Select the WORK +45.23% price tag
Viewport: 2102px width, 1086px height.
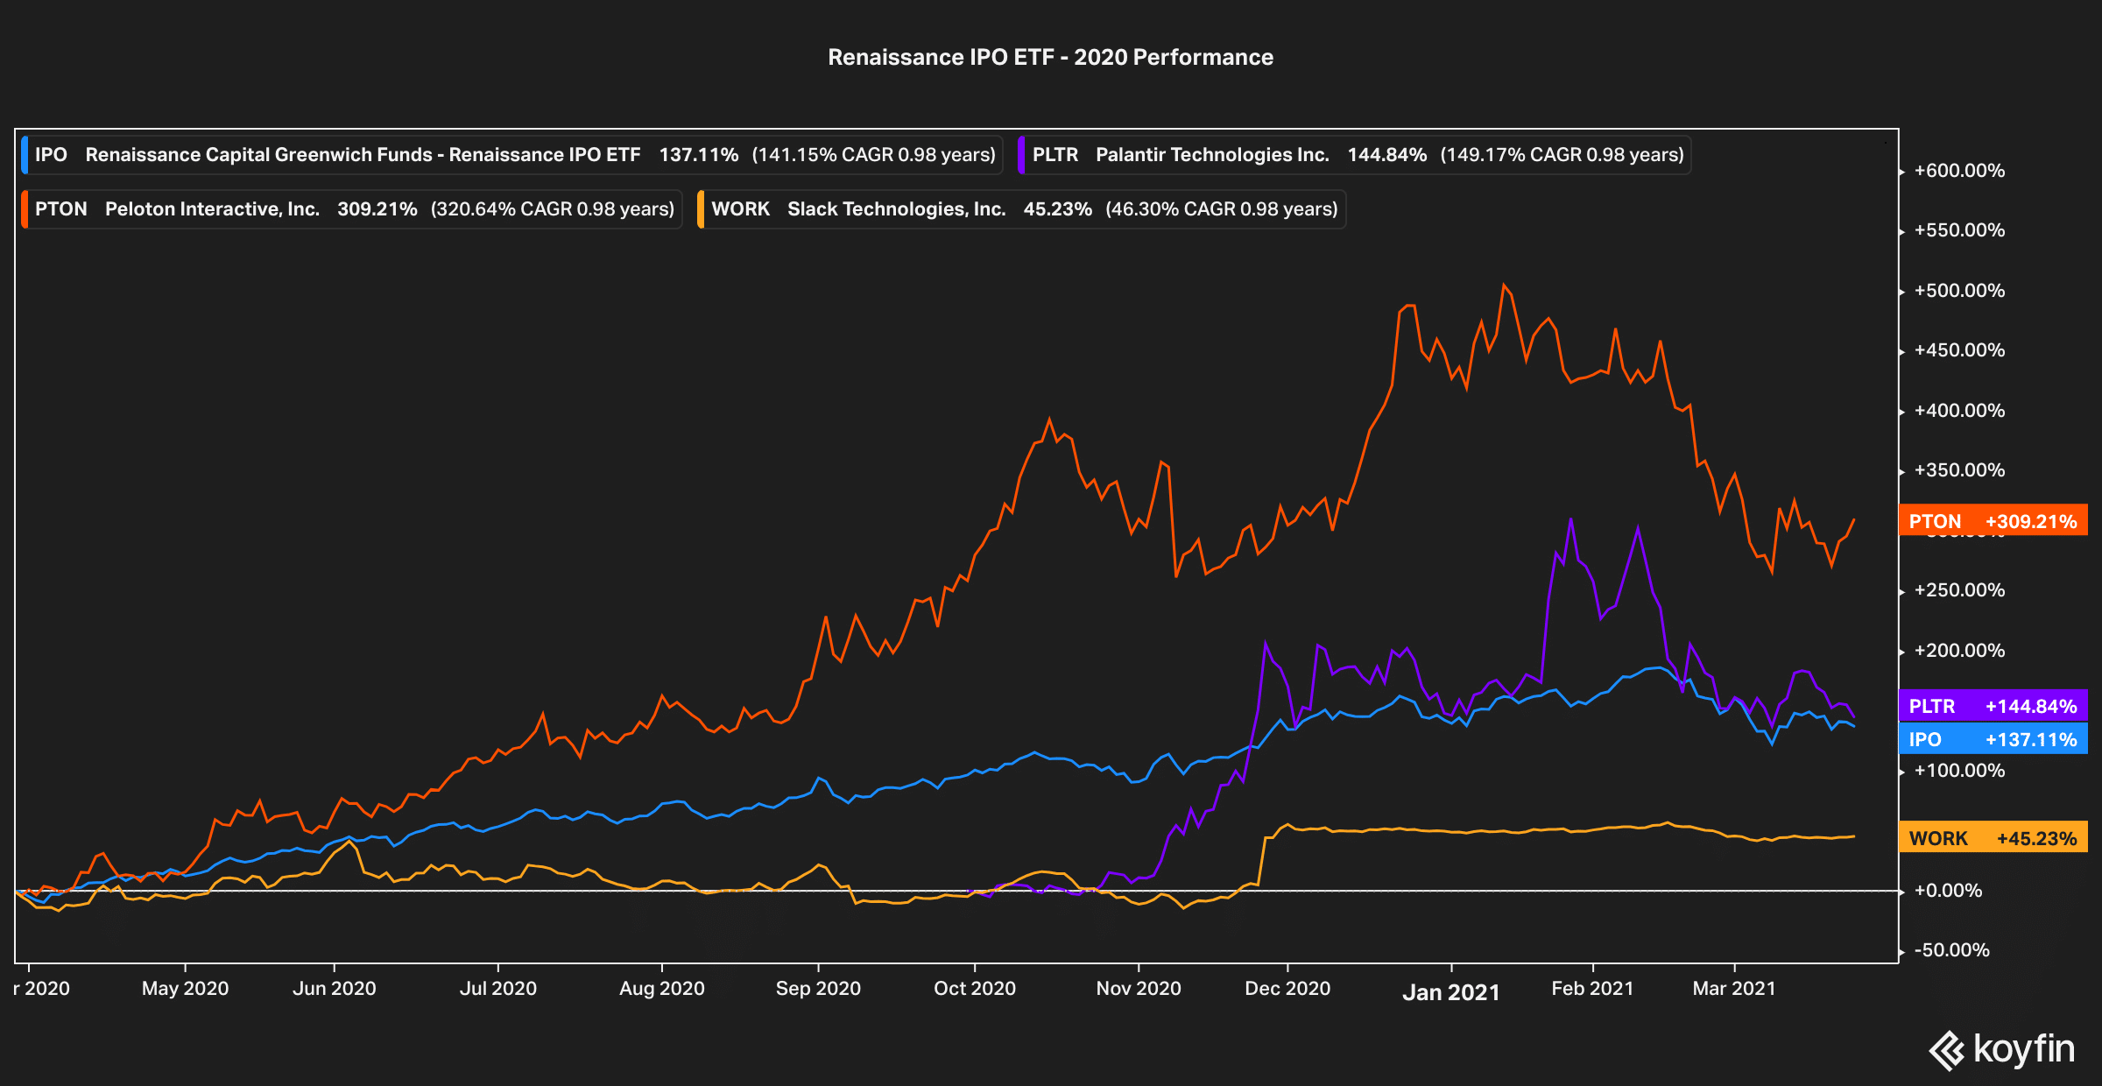pos(1993,838)
